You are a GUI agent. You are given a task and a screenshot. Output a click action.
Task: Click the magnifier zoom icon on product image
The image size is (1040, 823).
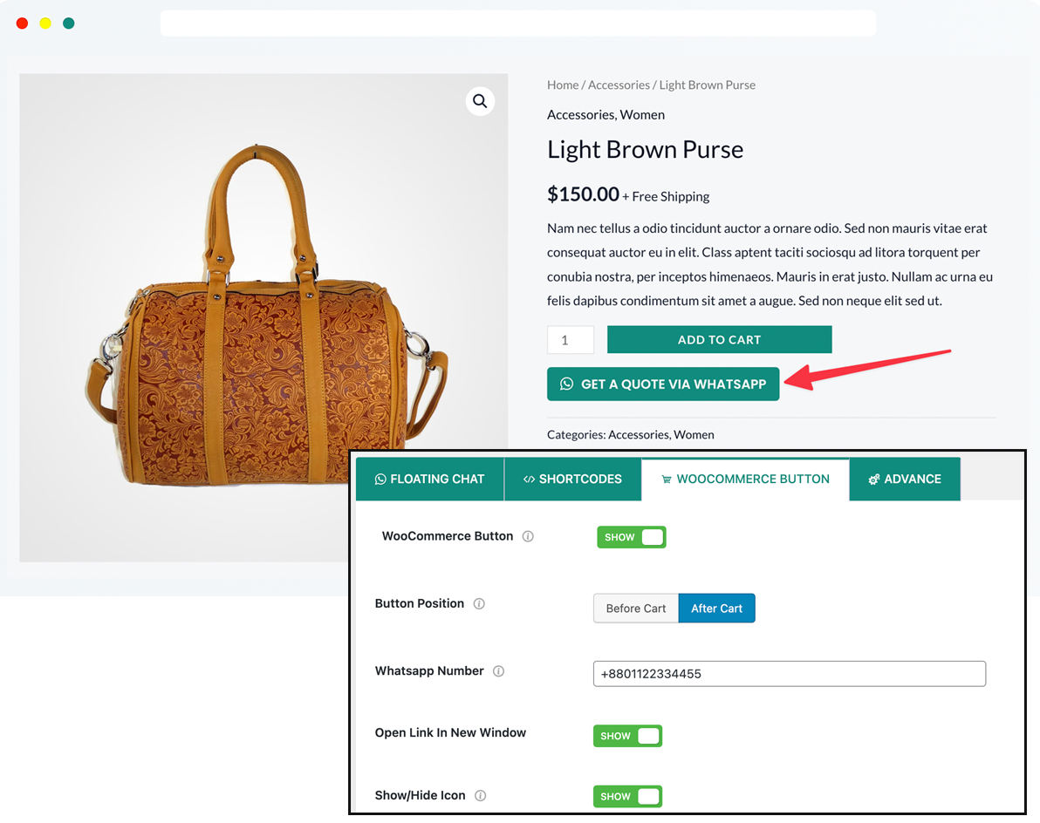[x=480, y=101]
